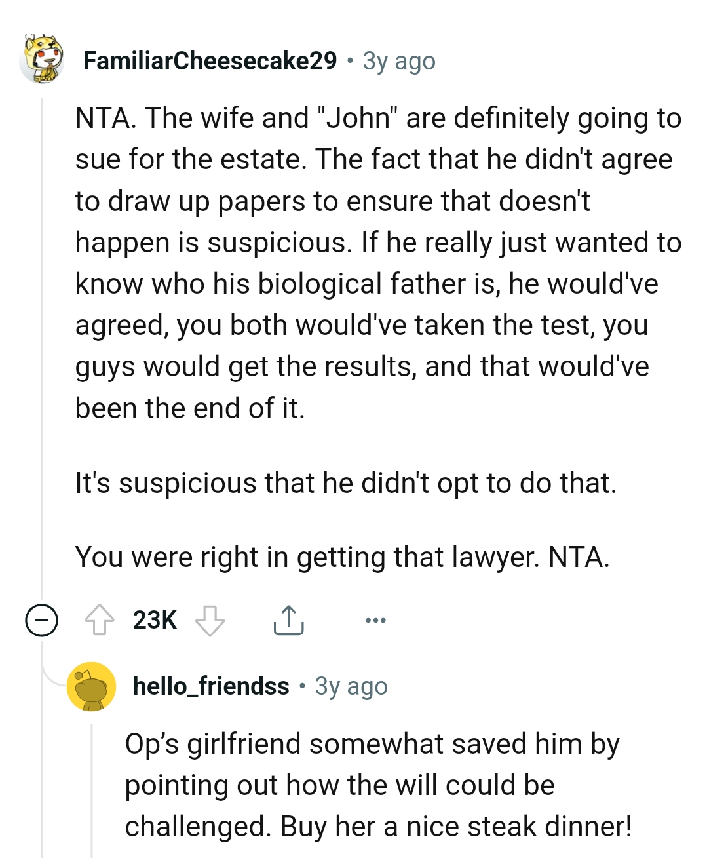Click the 3y ago timestamp on the reply

[350, 686]
